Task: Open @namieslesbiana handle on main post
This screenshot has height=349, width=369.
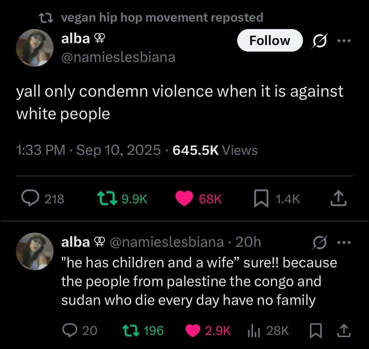Action: (x=118, y=57)
